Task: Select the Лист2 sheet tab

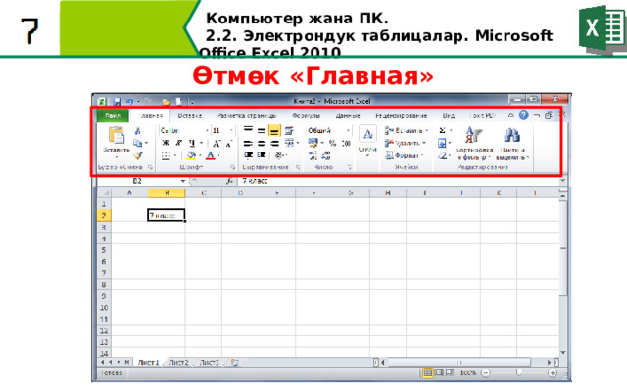Action: (x=178, y=363)
